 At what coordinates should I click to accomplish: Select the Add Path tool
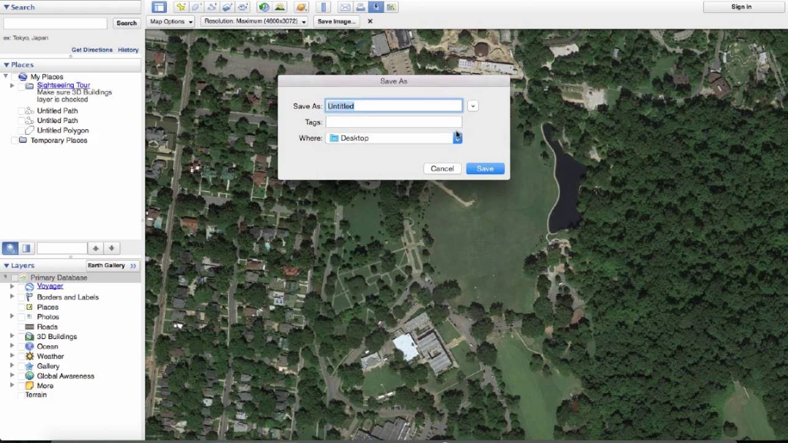(x=212, y=7)
